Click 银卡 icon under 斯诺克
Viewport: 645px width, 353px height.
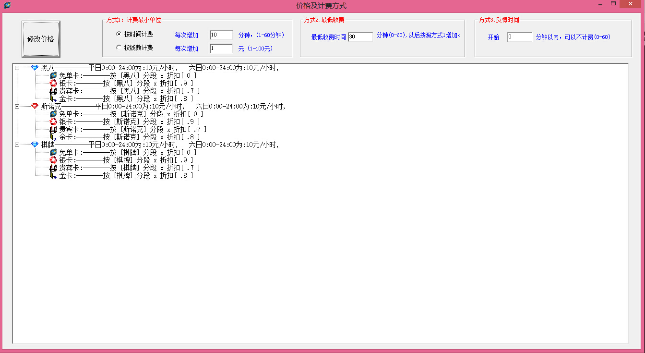(x=53, y=122)
